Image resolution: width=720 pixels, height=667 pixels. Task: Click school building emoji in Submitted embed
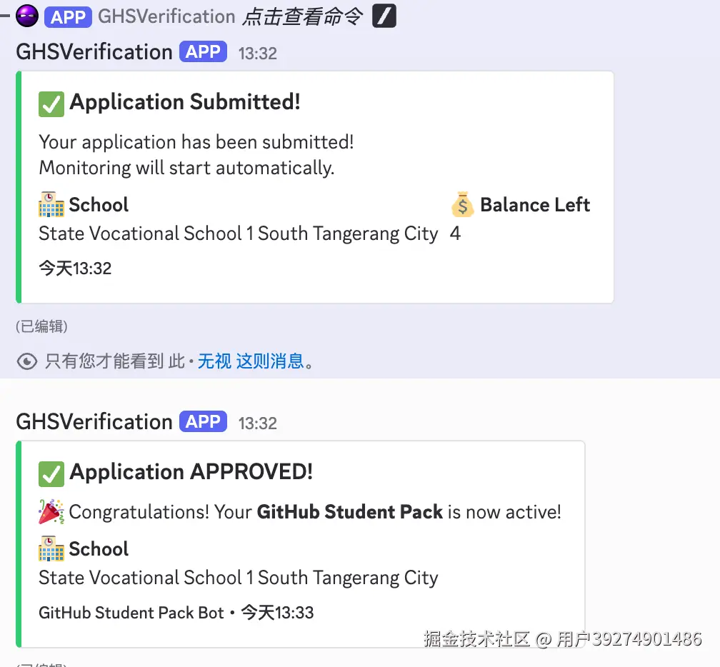point(51,205)
